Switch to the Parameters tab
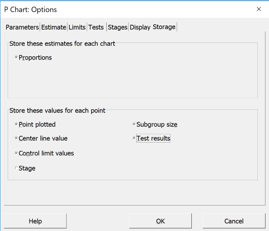This screenshot has height=231, width=269. coord(22,27)
